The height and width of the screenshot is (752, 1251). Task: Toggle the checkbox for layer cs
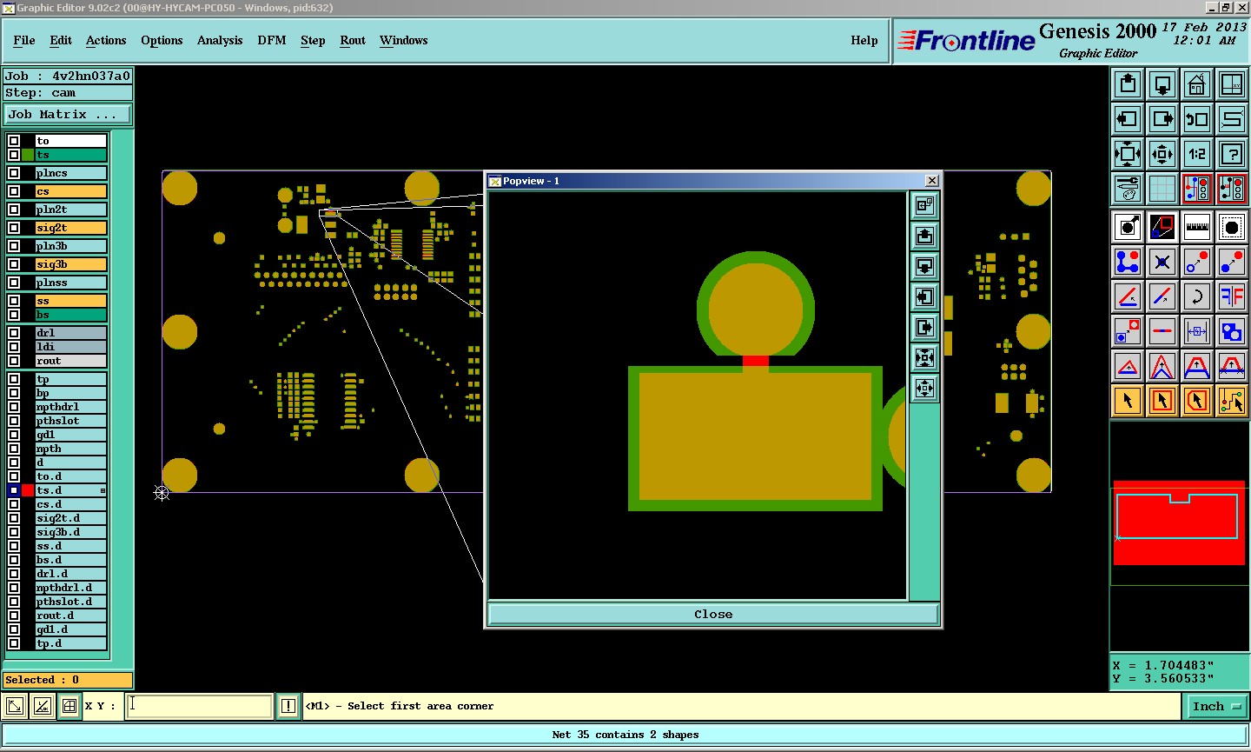click(x=14, y=191)
